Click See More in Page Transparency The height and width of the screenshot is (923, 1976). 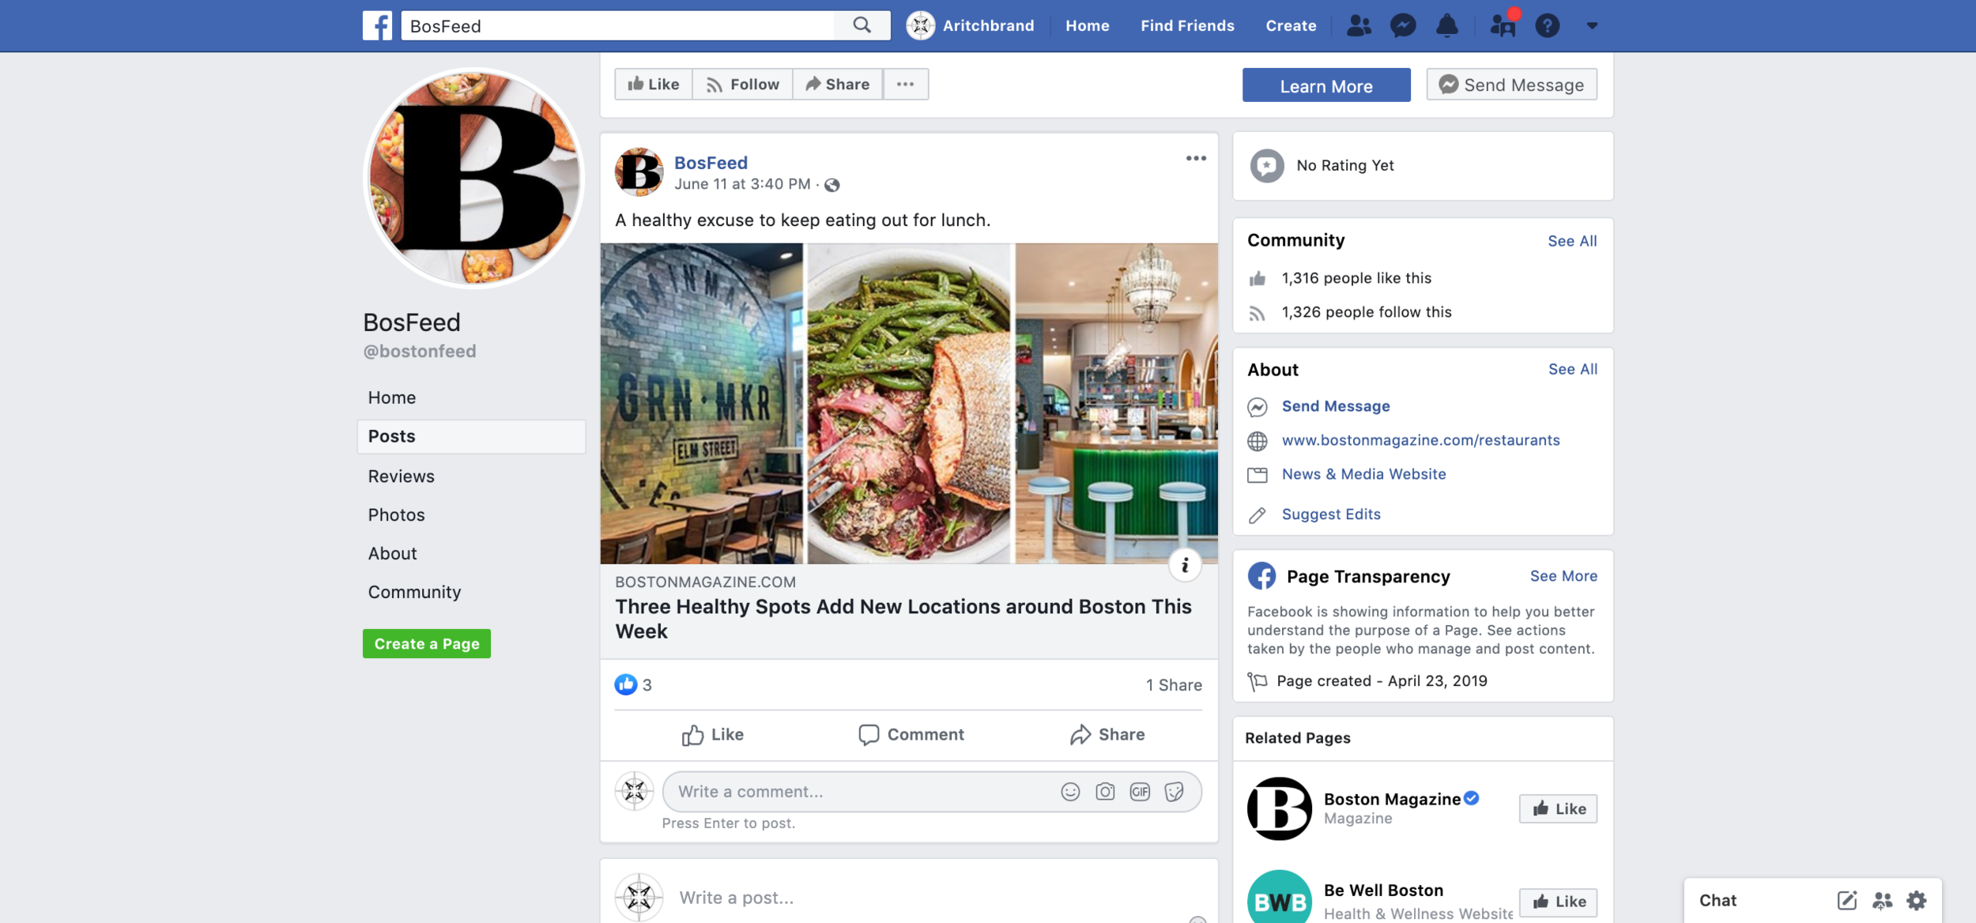(1563, 576)
